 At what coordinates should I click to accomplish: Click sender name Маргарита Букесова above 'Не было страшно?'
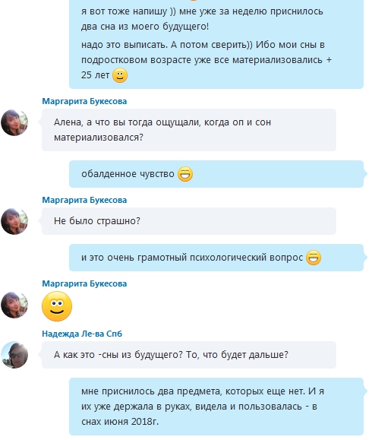(x=84, y=200)
